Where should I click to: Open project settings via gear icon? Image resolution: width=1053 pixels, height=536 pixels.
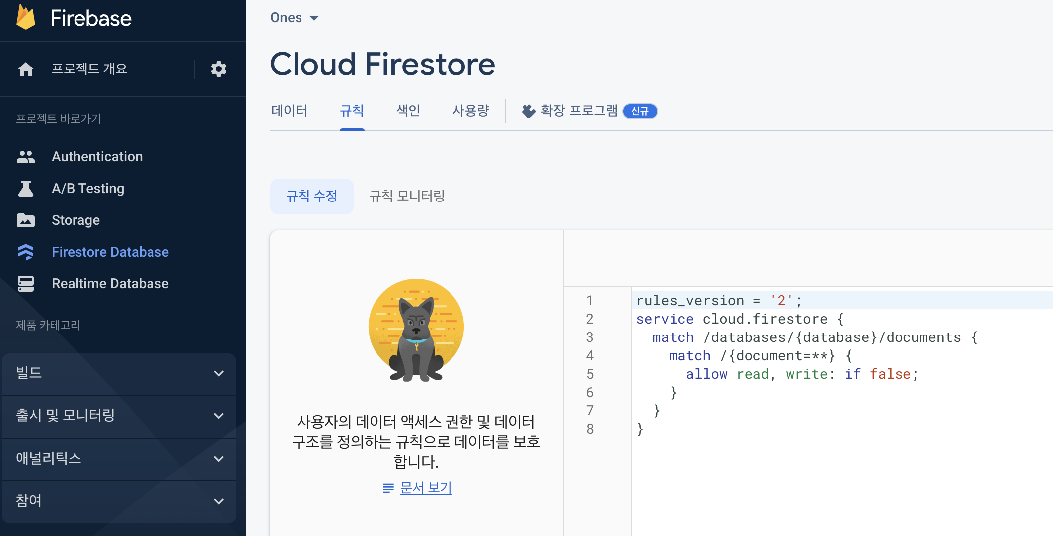click(218, 69)
